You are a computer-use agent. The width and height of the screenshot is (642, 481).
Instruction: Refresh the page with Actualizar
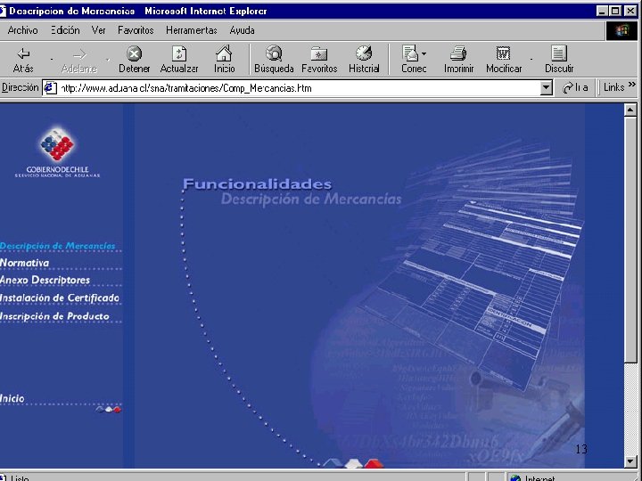(179, 60)
